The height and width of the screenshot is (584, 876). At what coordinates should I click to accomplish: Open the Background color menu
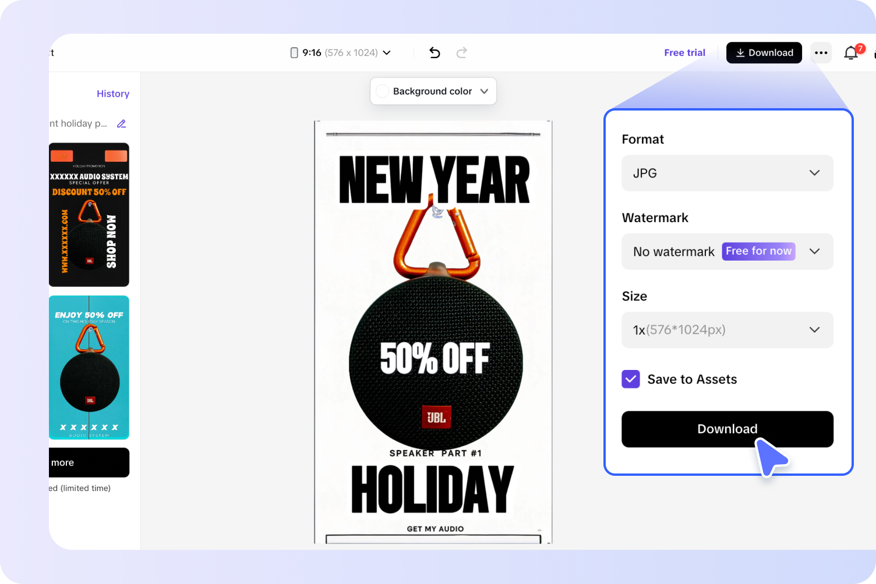click(433, 91)
